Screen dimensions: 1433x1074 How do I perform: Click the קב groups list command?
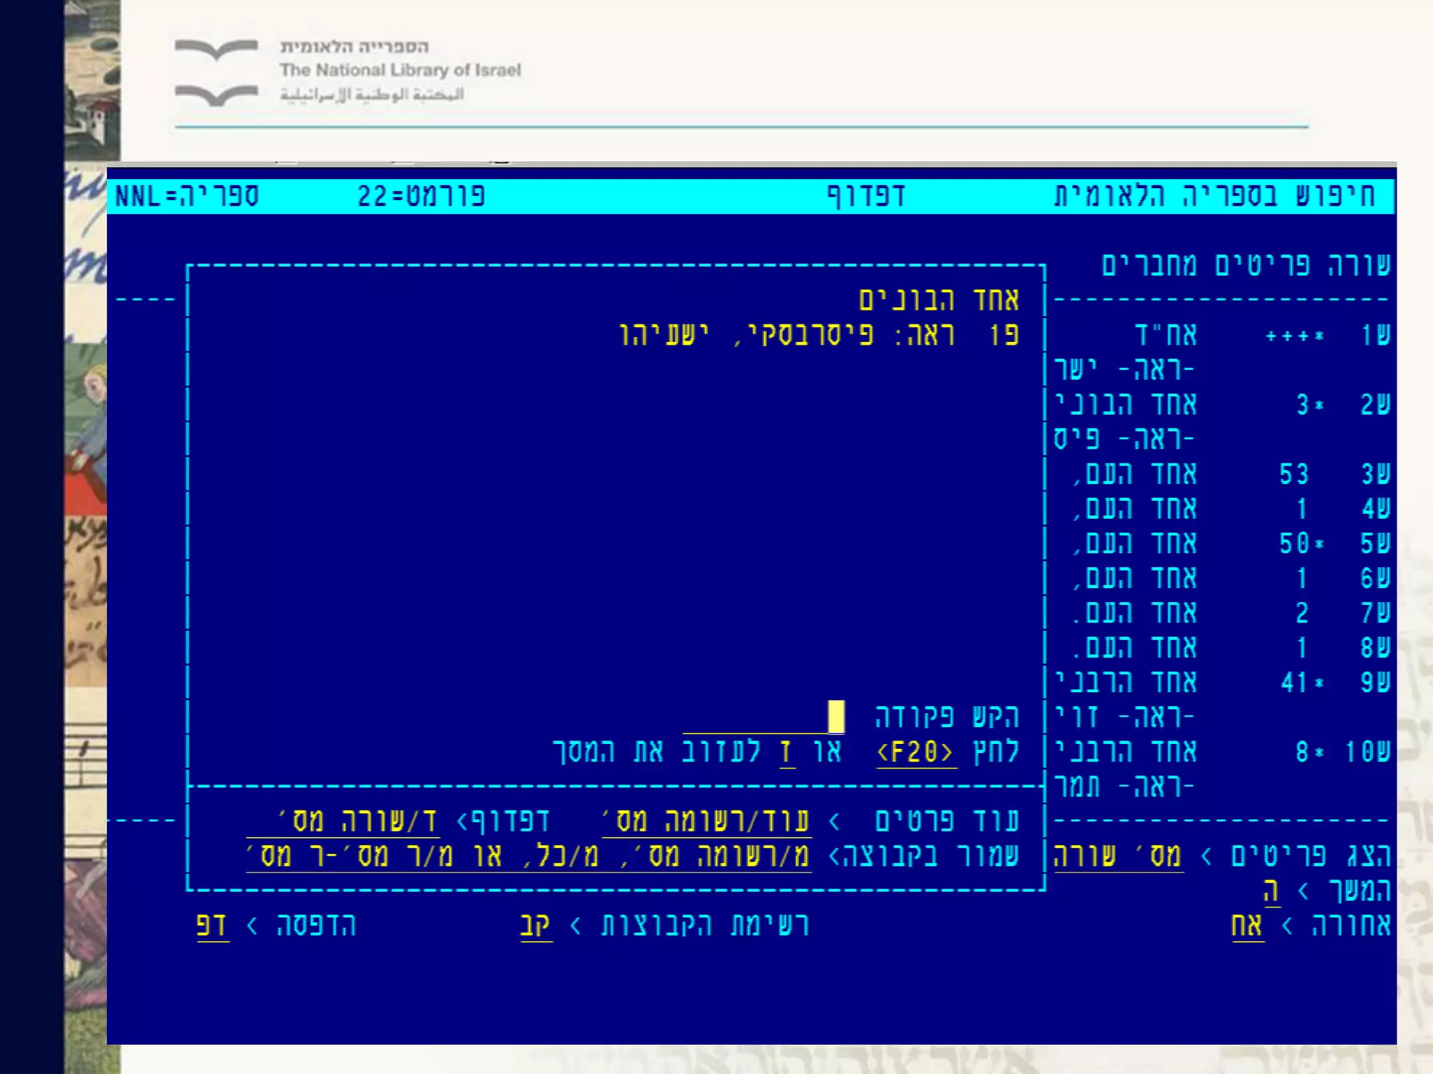coord(536,925)
